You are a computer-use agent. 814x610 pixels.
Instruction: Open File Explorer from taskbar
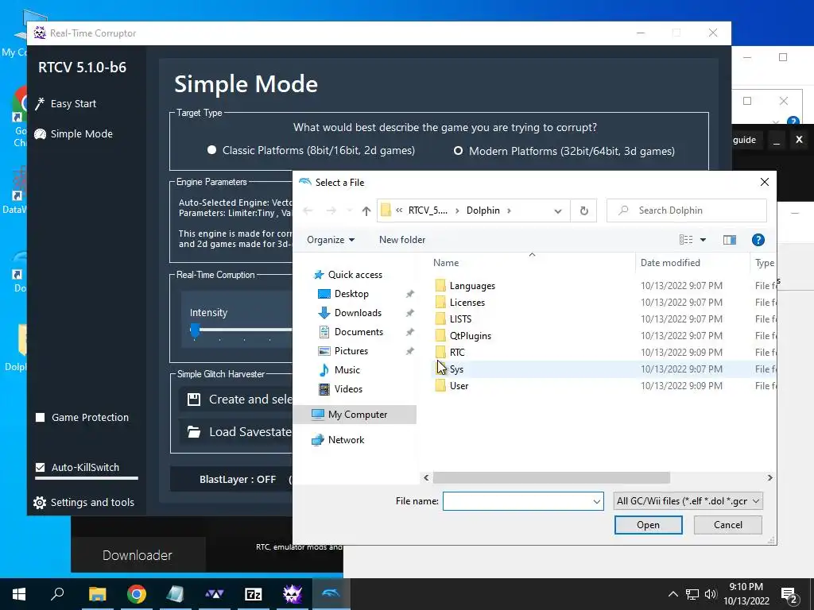pos(97,594)
